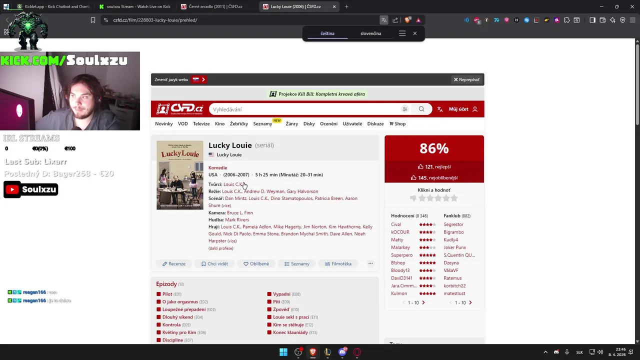
Task: Open the Pilot episode link
Action: coord(167,294)
